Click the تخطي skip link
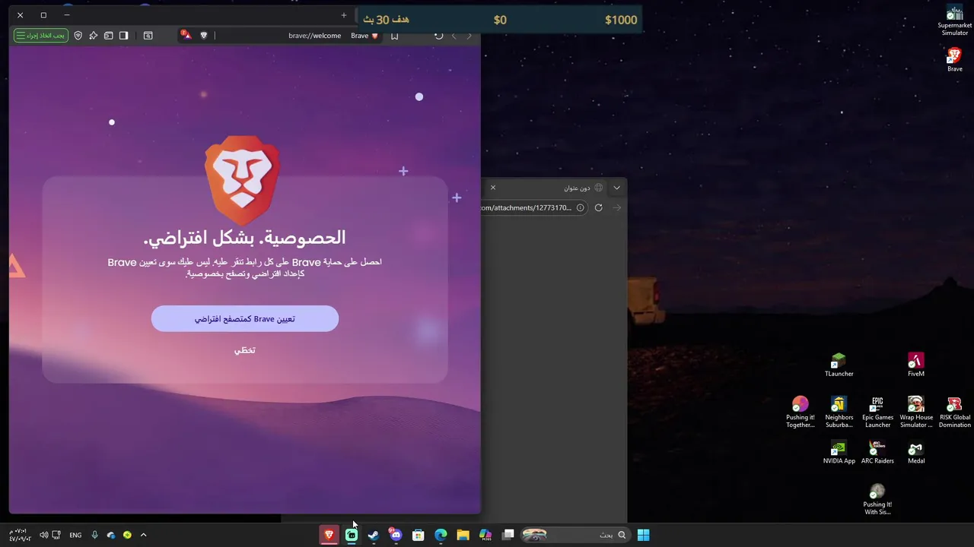 point(244,350)
